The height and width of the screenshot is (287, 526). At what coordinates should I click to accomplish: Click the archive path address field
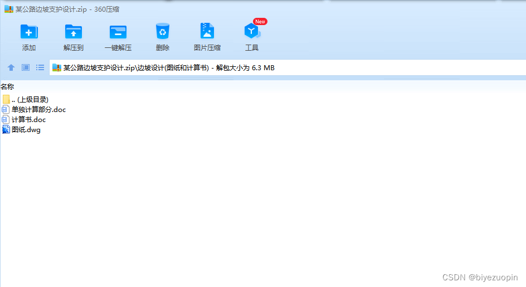point(288,67)
